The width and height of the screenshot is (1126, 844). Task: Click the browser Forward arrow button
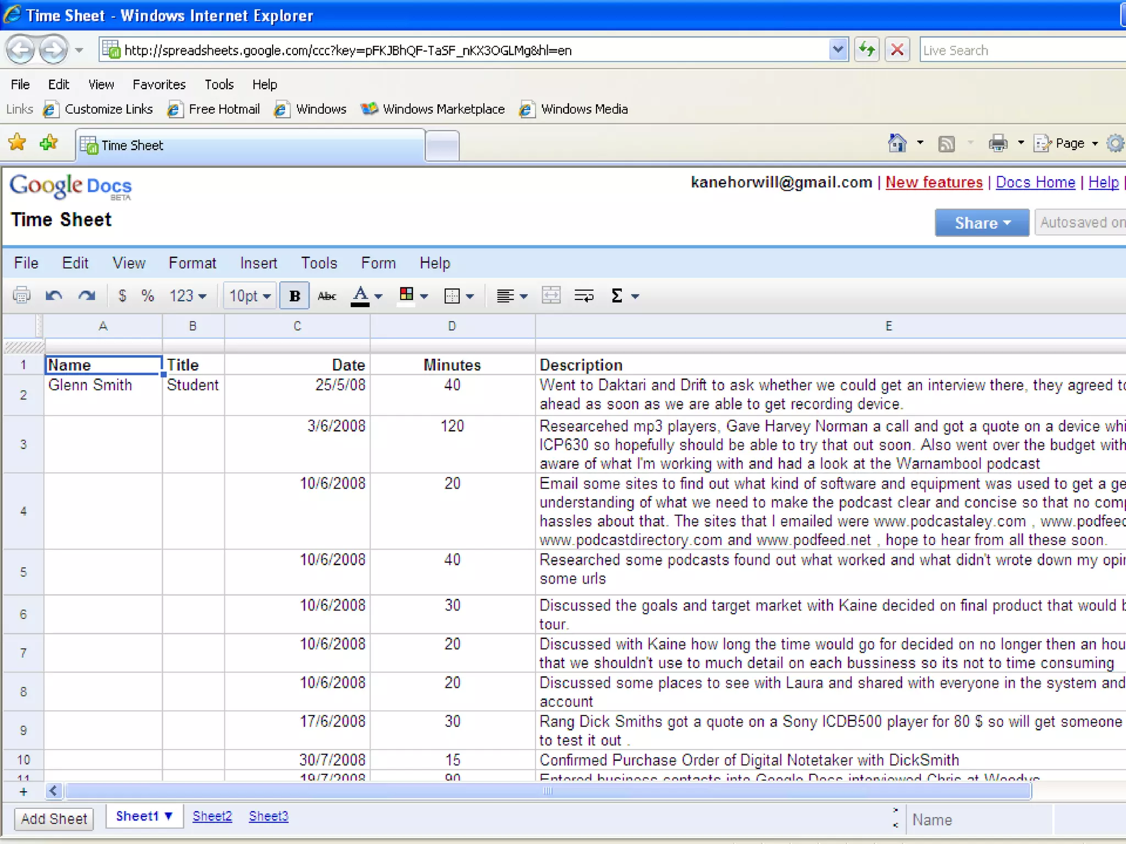pyautogui.click(x=53, y=50)
